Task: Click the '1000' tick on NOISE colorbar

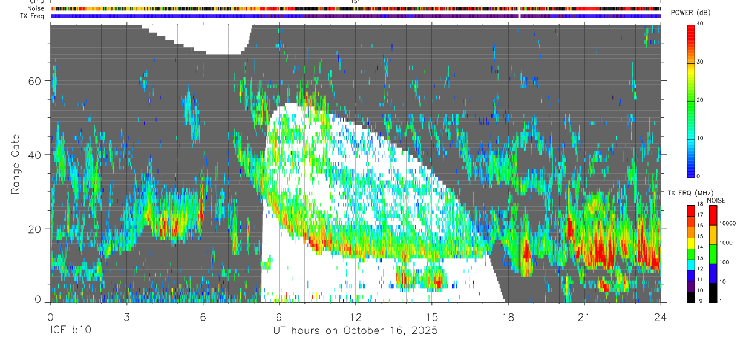Action: point(727,242)
